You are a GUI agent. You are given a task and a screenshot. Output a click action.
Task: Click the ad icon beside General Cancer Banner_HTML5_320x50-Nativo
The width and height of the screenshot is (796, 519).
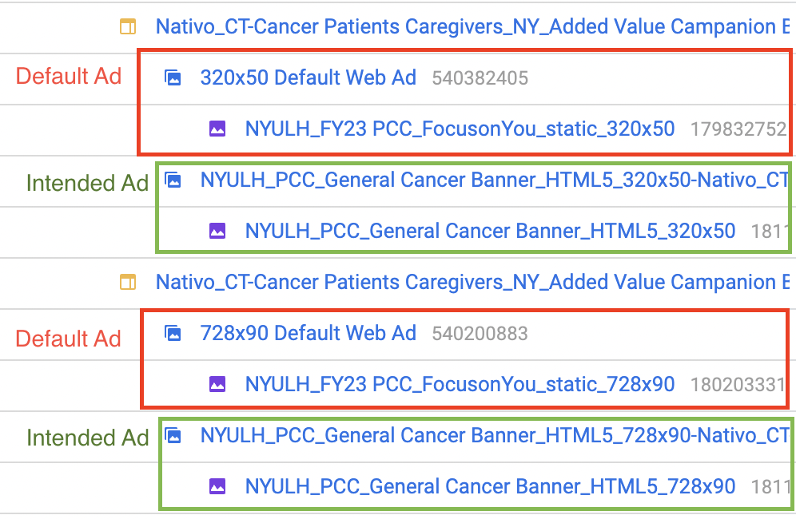click(x=173, y=180)
